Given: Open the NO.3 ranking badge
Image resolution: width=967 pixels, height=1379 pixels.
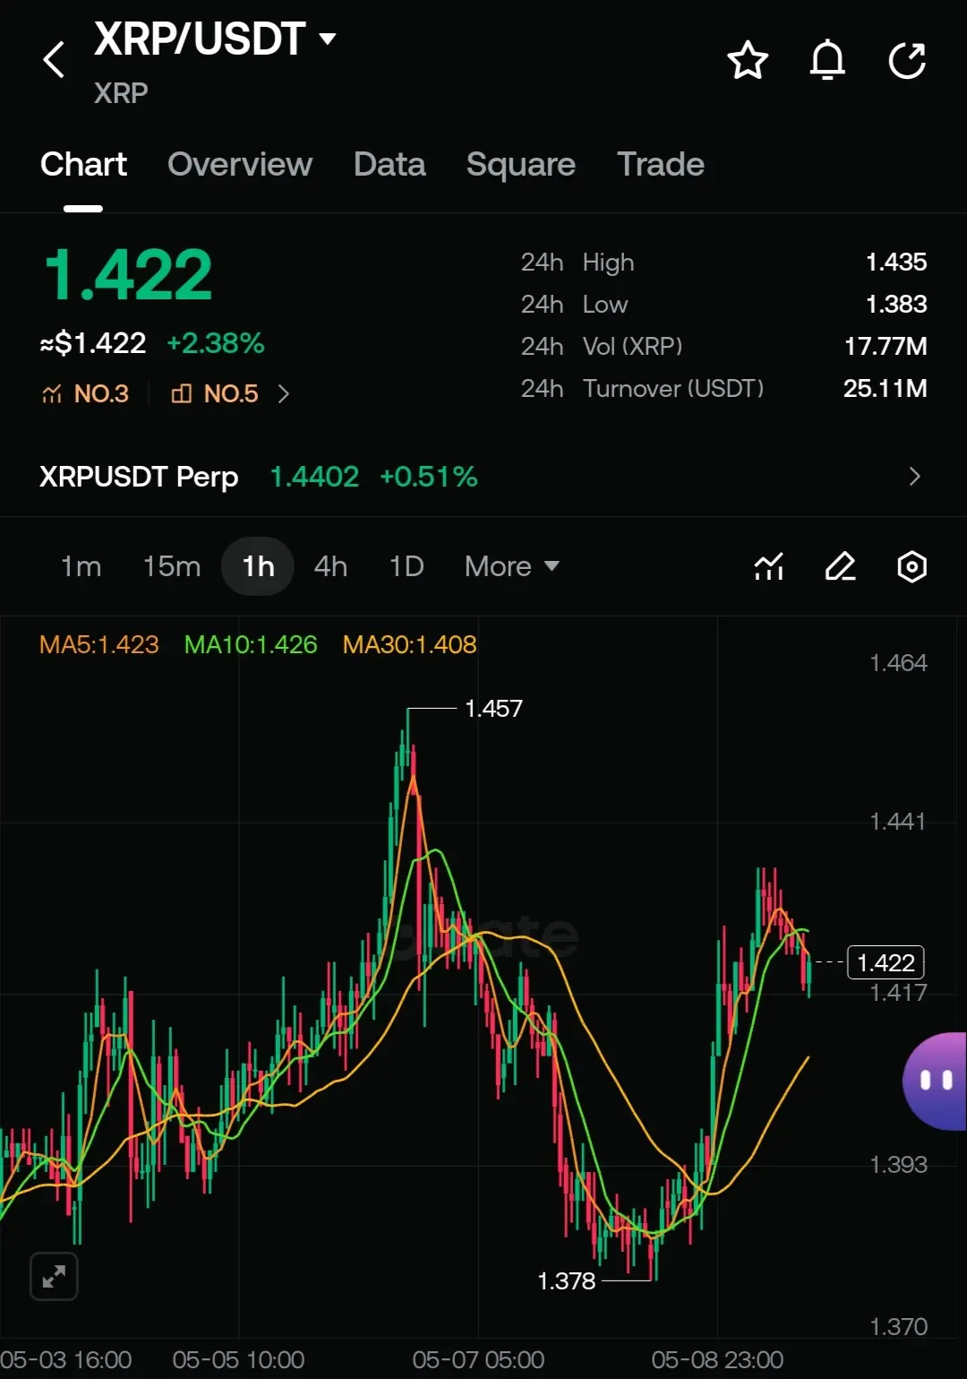Looking at the screenshot, I should [86, 393].
